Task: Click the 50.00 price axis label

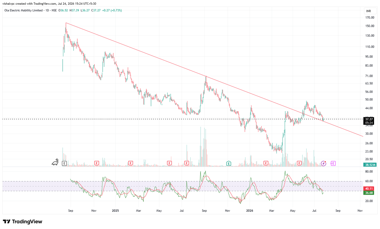Action: tap(369, 99)
